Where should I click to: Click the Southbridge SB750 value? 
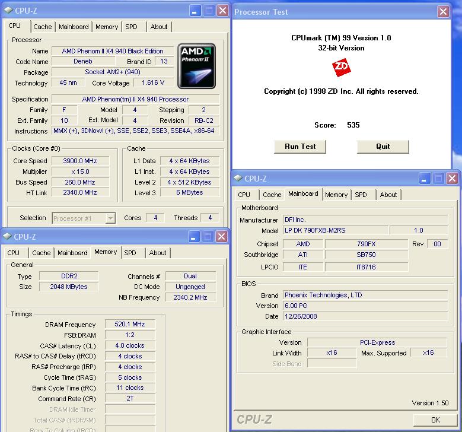tap(367, 255)
